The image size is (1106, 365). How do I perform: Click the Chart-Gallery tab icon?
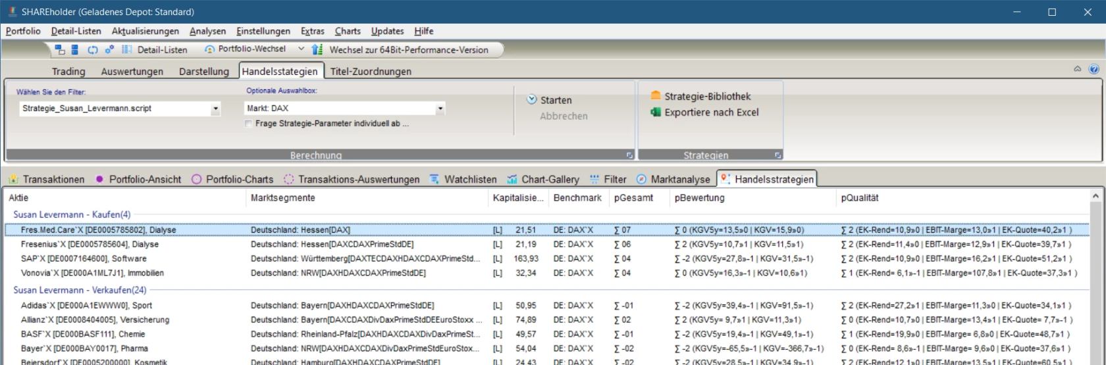point(512,179)
